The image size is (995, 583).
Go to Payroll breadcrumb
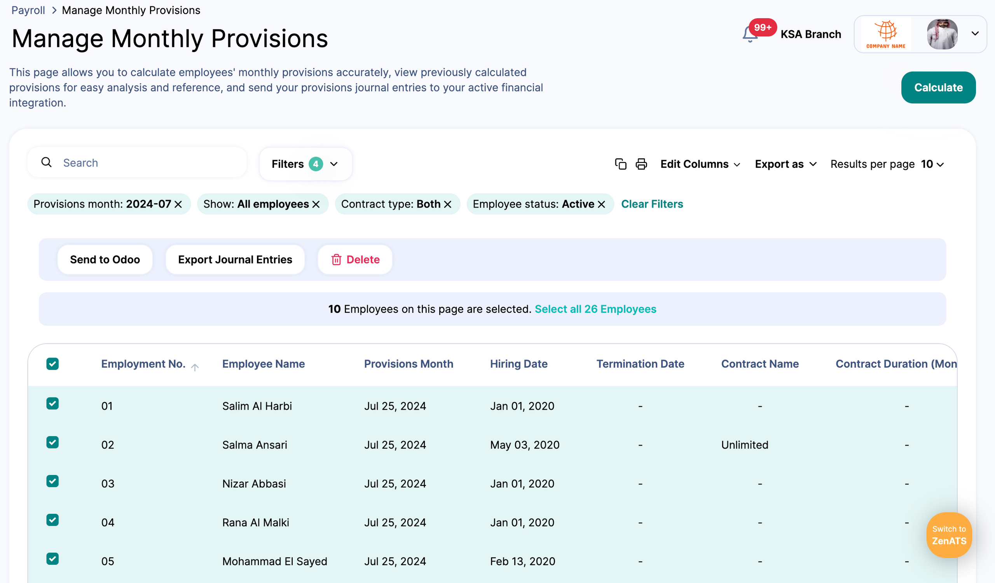point(28,10)
